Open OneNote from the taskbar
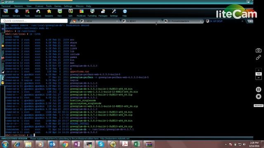The image size is (264, 148). pos(77,144)
